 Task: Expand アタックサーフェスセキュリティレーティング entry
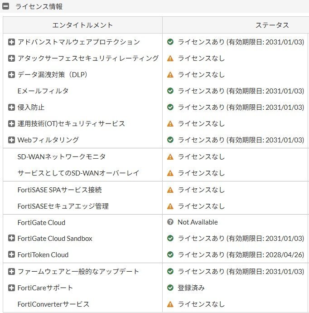click(12, 59)
